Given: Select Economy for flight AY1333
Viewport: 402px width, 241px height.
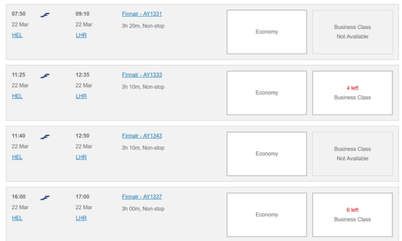Looking at the screenshot, I should (x=267, y=93).
